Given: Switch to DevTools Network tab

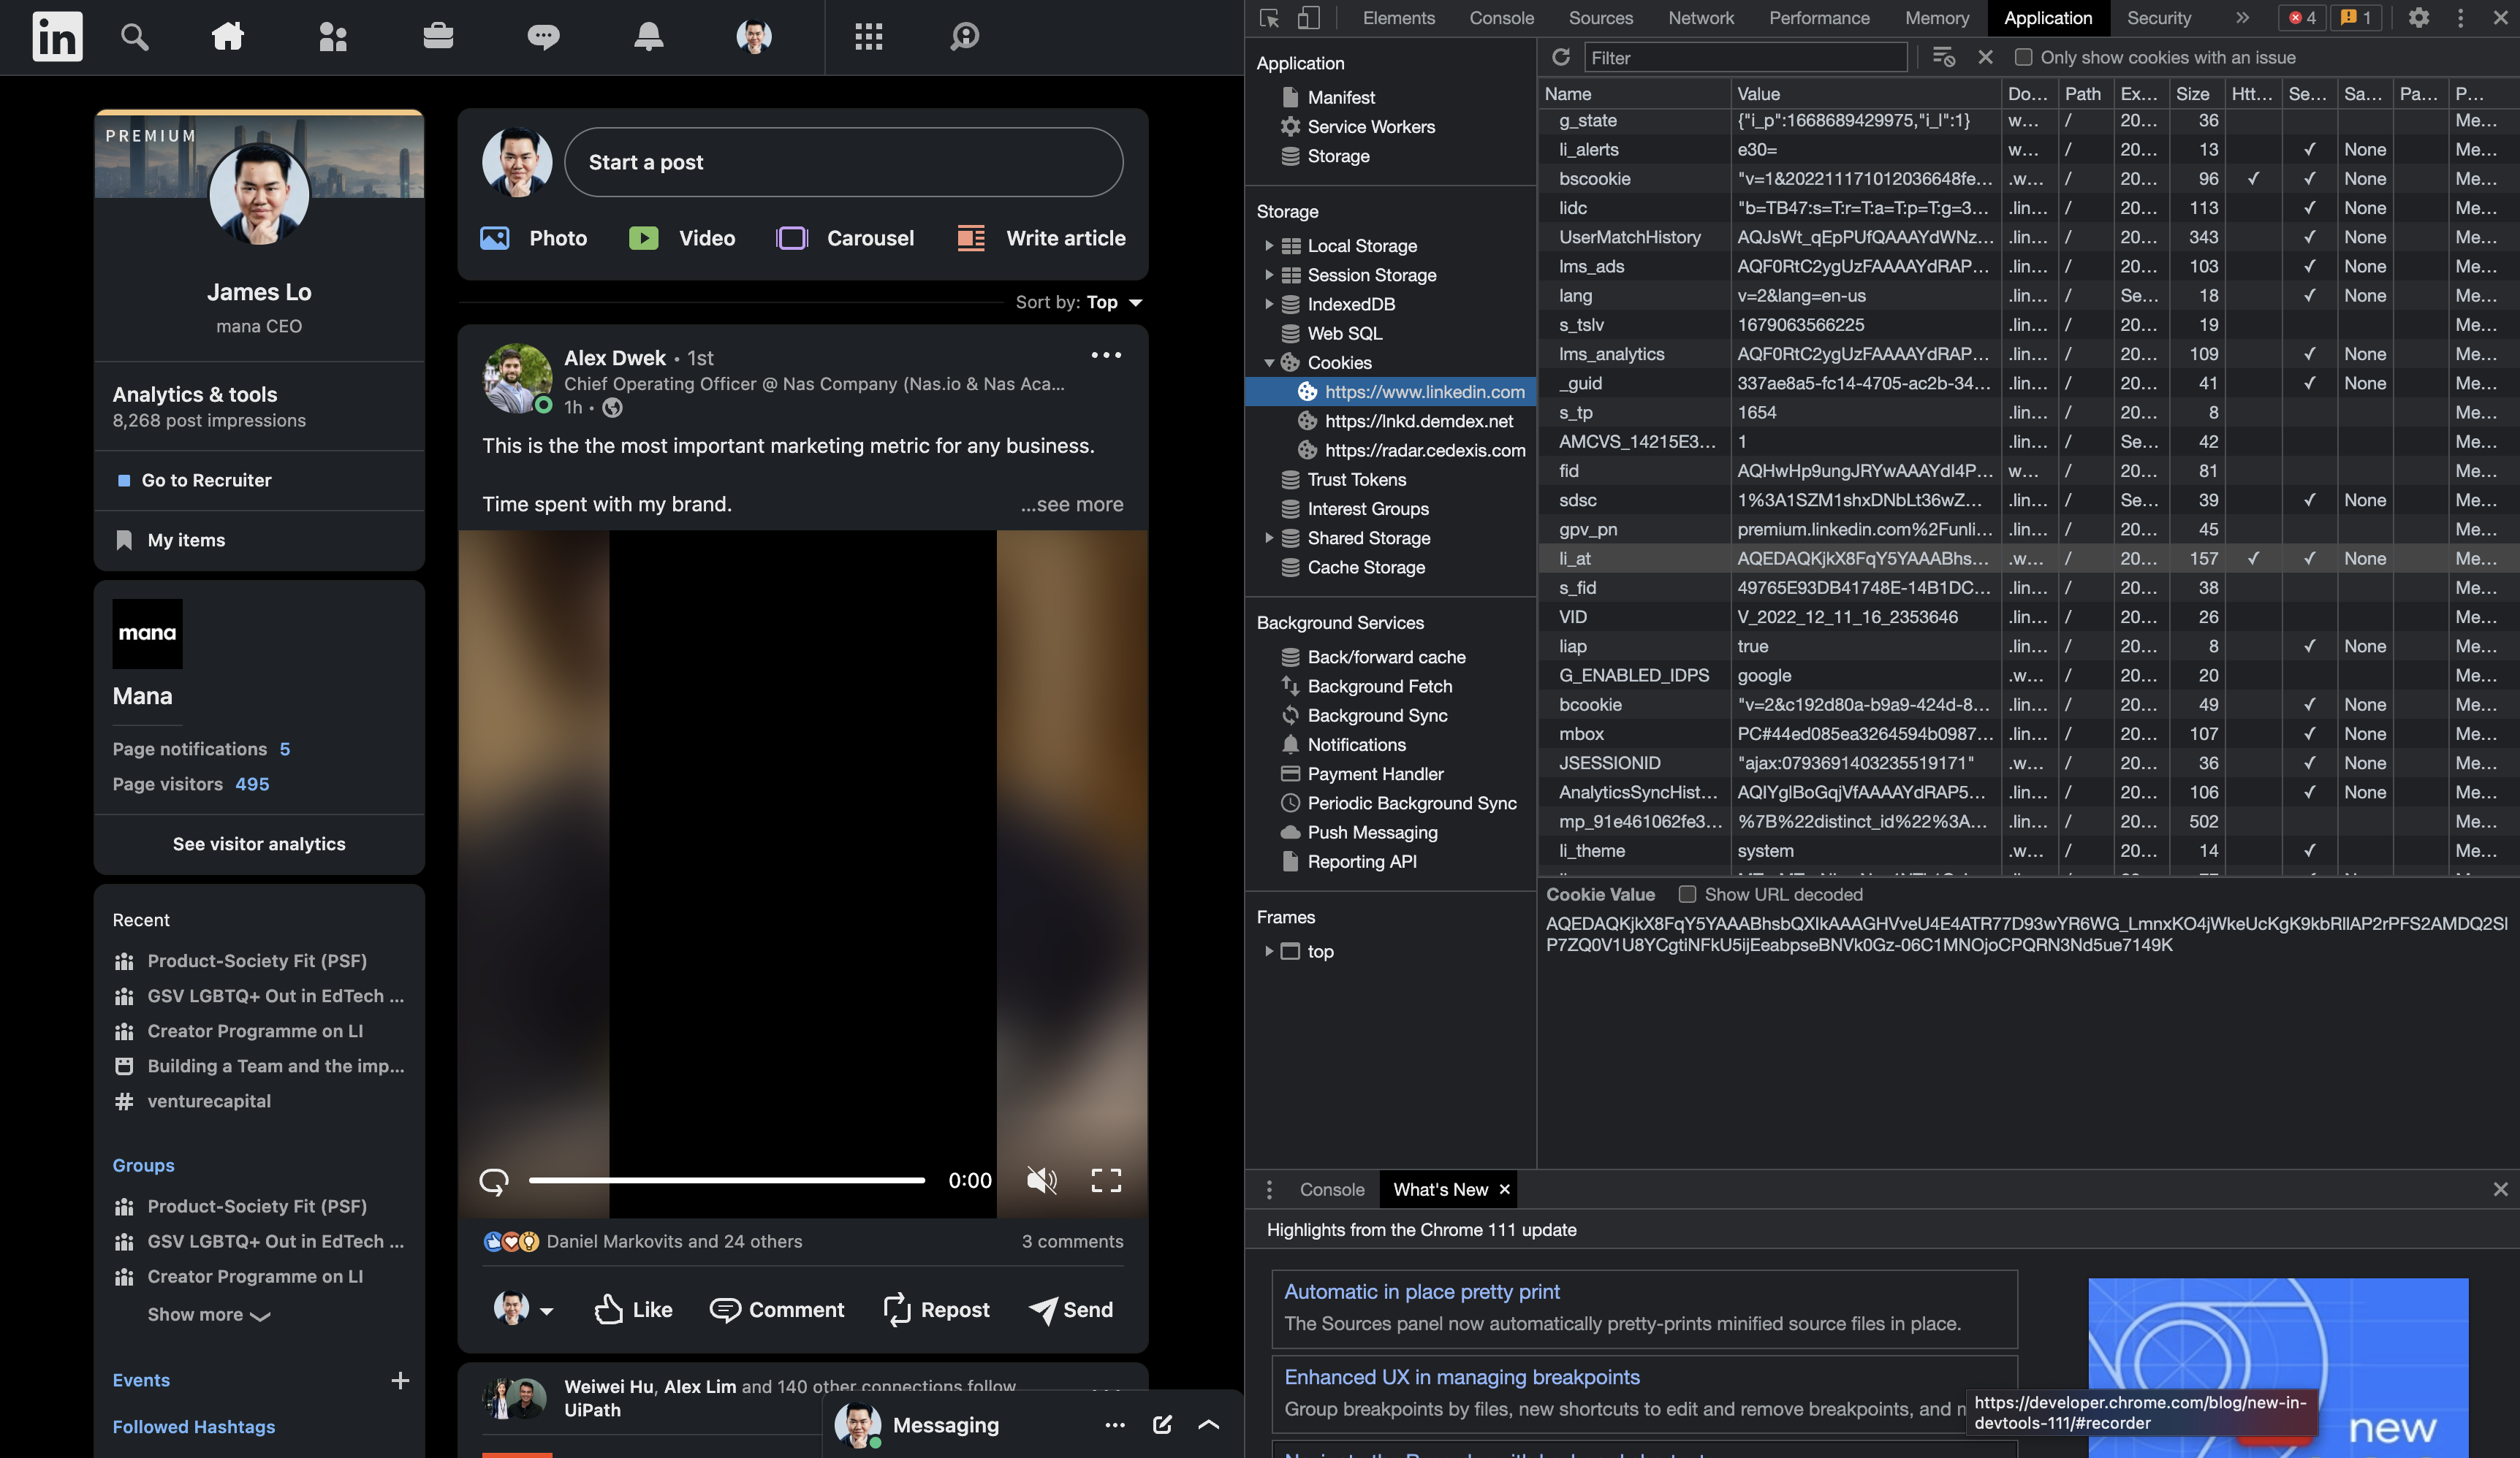Looking at the screenshot, I should click(x=1701, y=18).
